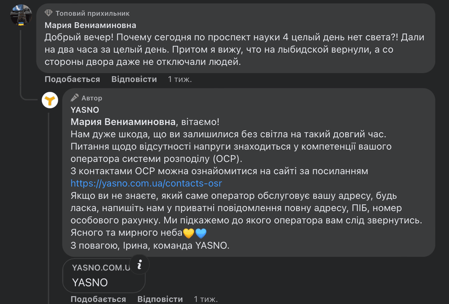Like Мария Вениаминовна's comment with "Подобається"
This screenshot has width=449, height=304.
pyautogui.click(x=72, y=79)
